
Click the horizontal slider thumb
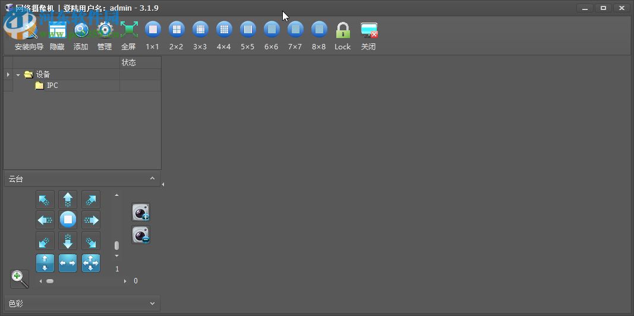click(x=50, y=281)
